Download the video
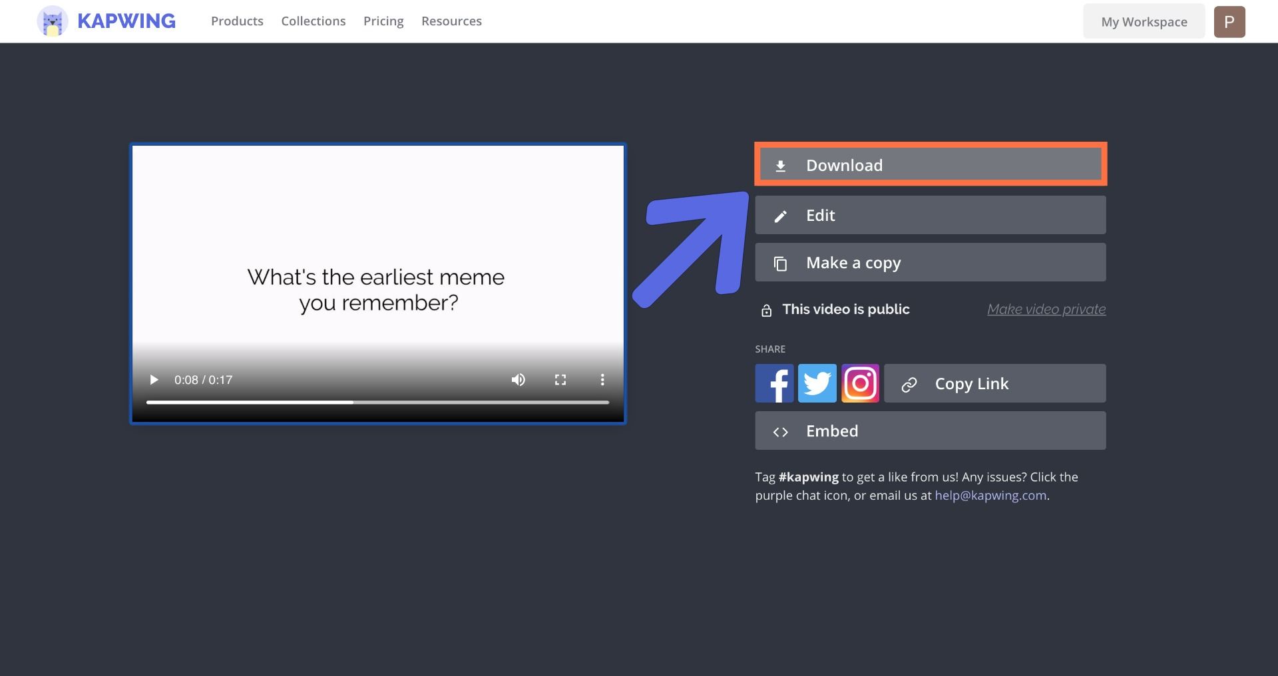 [x=930, y=165]
